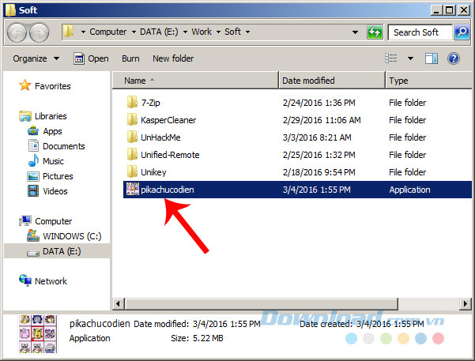Screen dimensions: 475x361
Task: Open the view options dropdown arrow
Action: click(410, 58)
